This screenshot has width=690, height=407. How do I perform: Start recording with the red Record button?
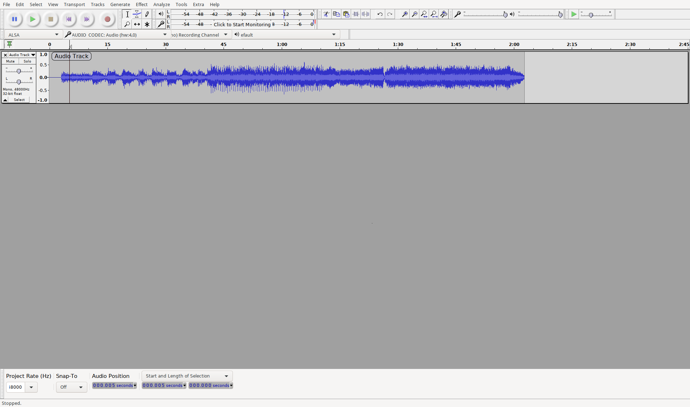(x=107, y=19)
